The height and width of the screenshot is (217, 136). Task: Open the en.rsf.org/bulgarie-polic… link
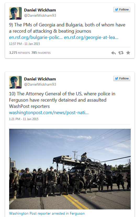(x=36, y=37)
